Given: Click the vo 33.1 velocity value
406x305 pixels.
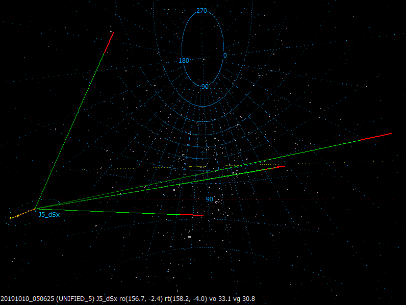Looking at the screenshot, I should click(x=220, y=299).
